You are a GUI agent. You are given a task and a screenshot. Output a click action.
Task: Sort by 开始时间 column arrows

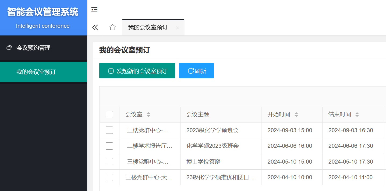click(296, 115)
